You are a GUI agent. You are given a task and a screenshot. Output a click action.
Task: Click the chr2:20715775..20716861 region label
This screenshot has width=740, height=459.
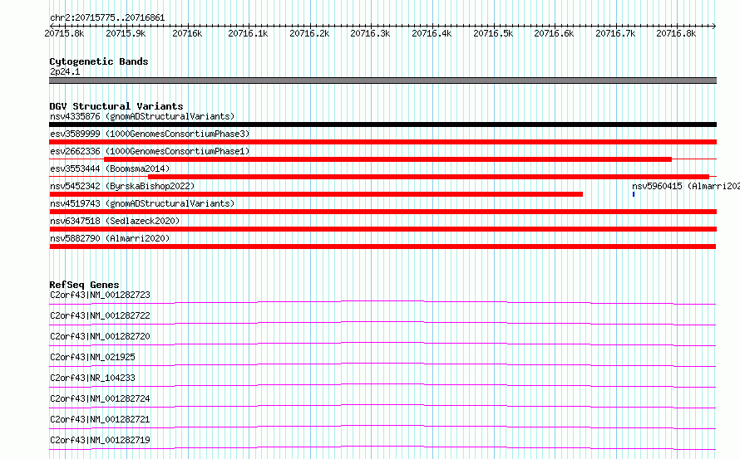click(107, 18)
